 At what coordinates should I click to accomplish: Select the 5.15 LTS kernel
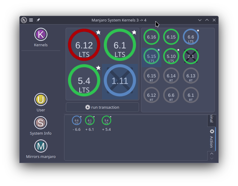click(152, 56)
